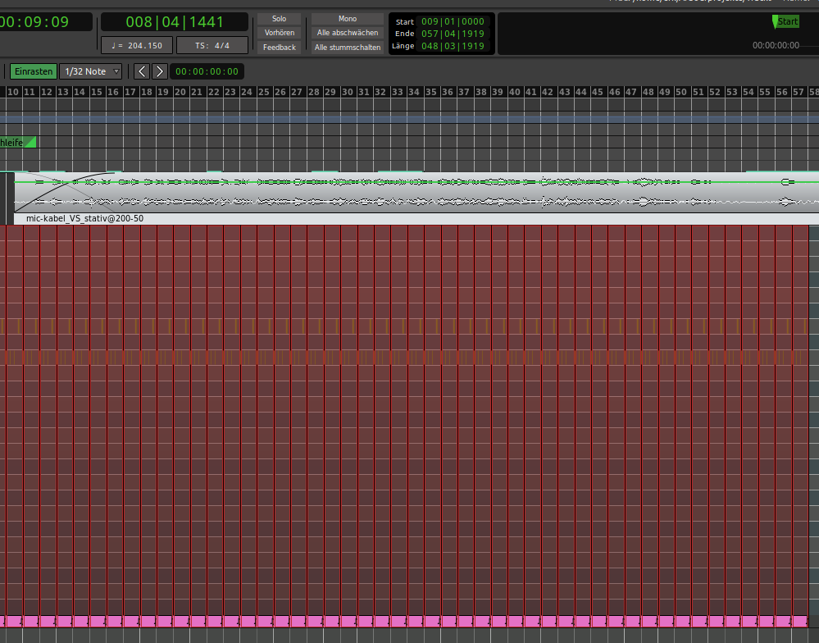Click the selection Start value 009|01|0000
The image size is (819, 643).
[x=453, y=22]
